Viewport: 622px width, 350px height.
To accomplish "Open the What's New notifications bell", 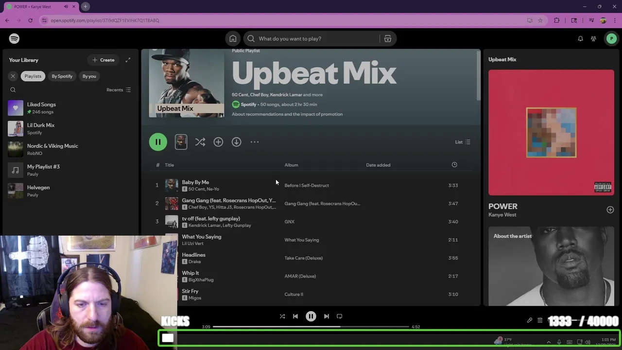I will (x=580, y=38).
